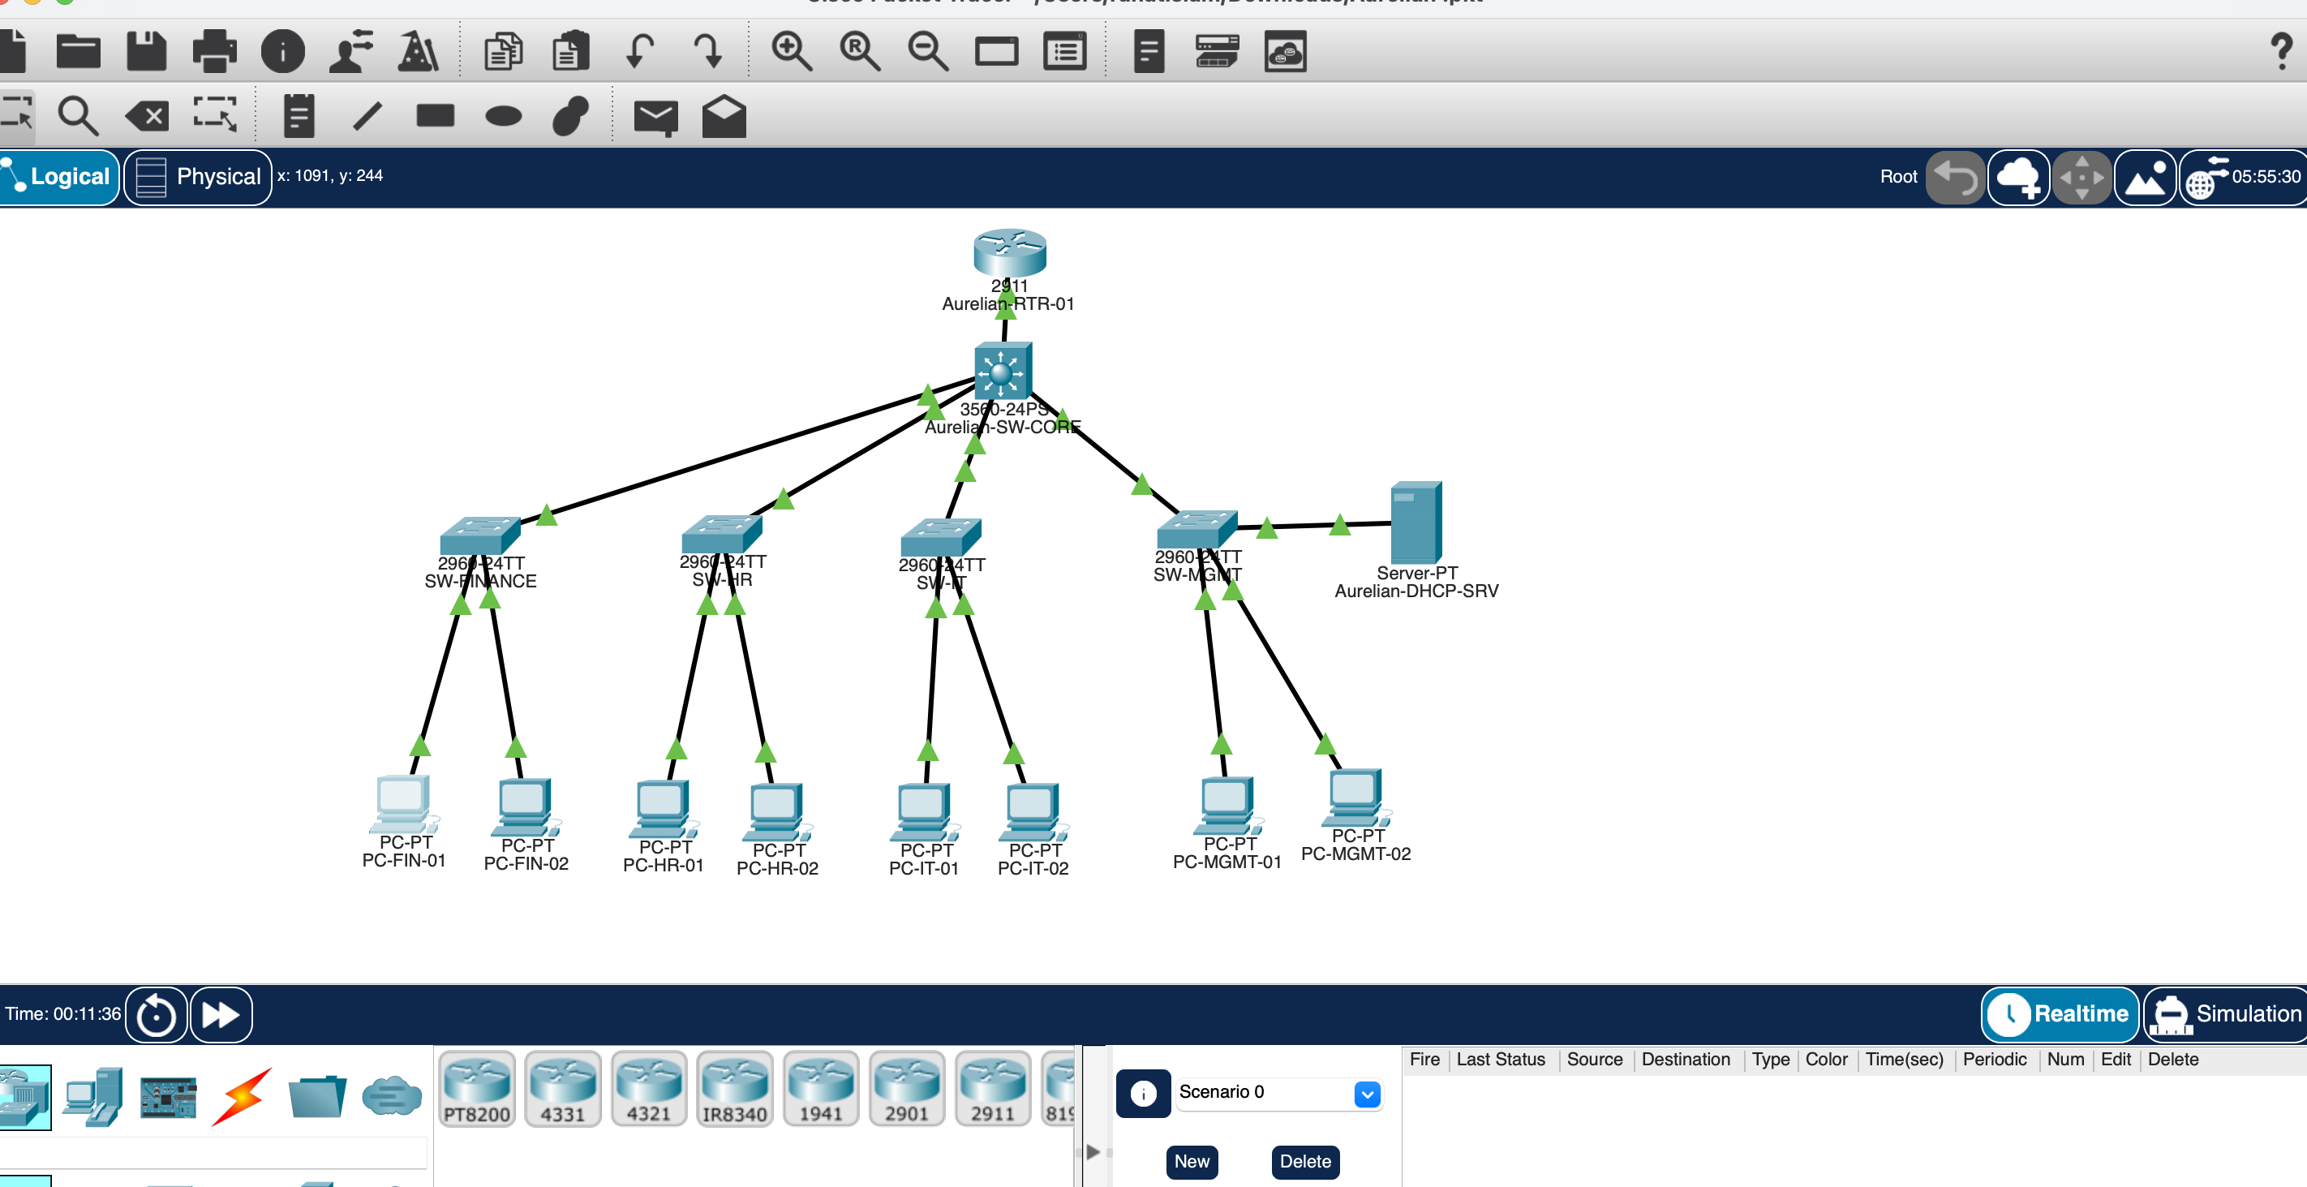Add a Complex PDU open envelope
Image resolution: width=2307 pixels, height=1187 pixels.
pos(724,115)
